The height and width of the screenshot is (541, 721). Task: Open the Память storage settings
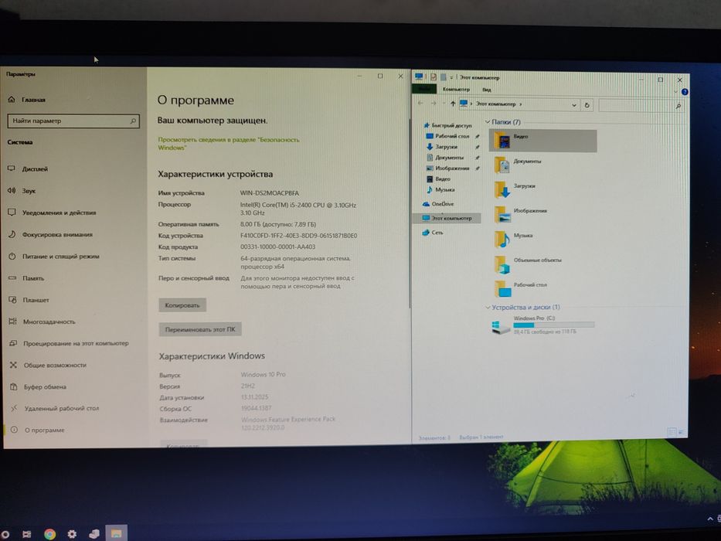click(26, 278)
